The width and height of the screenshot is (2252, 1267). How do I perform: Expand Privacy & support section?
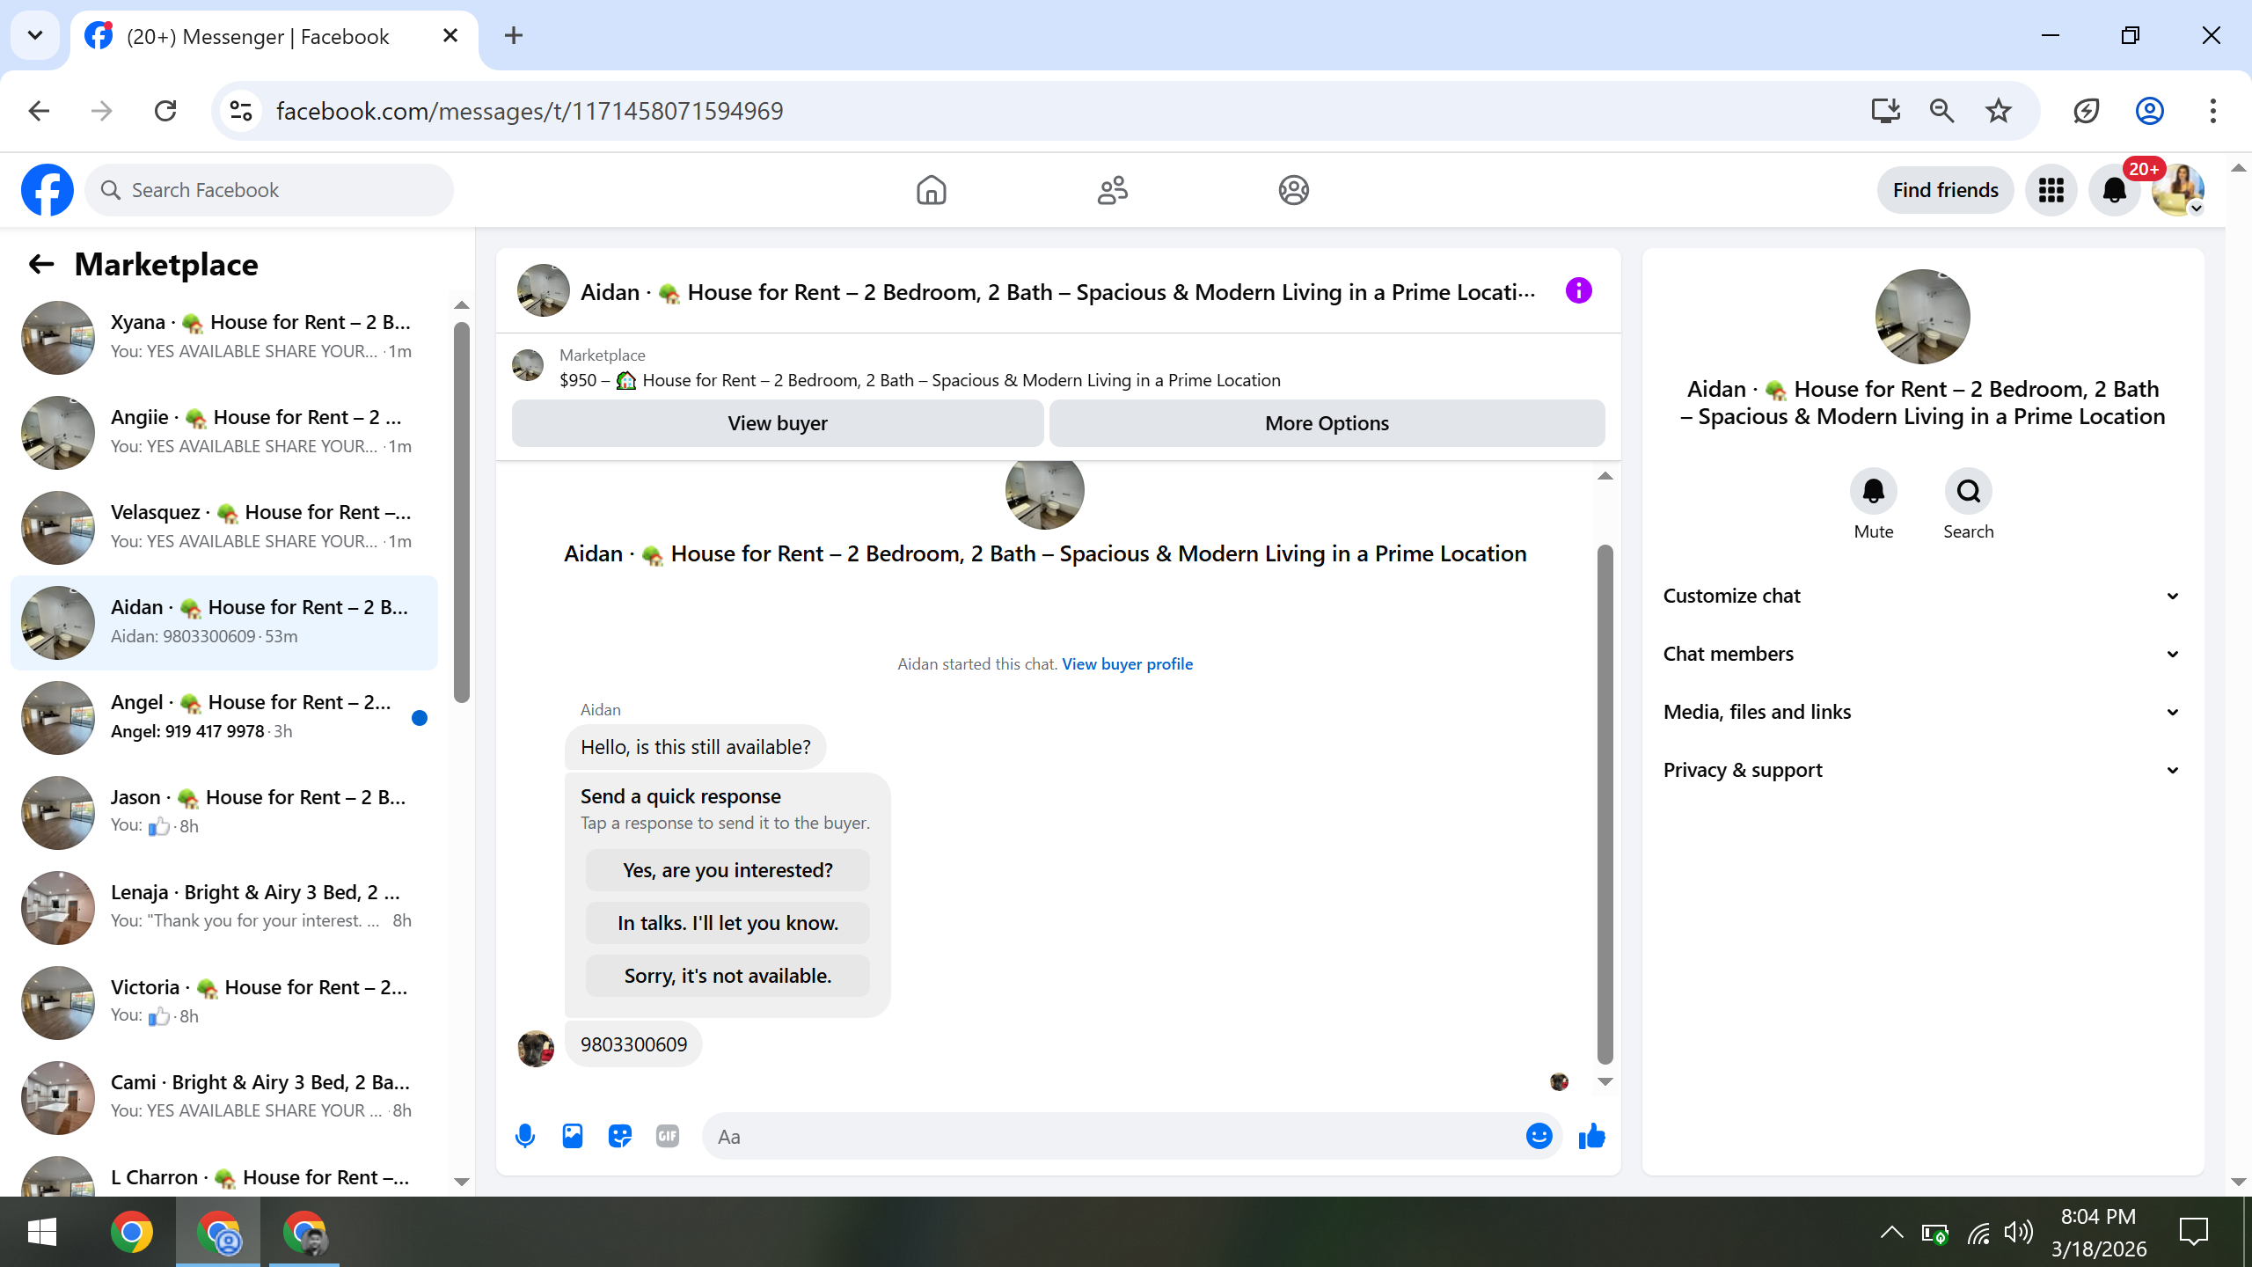tap(1922, 770)
